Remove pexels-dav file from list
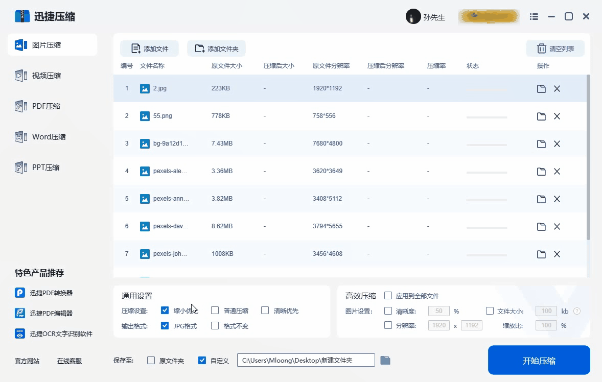This screenshot has width=602, height=382. pos(557,227)
